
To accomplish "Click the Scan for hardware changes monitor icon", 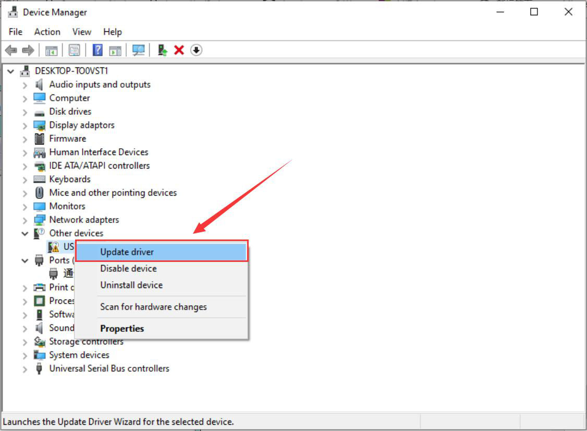I will (138, 50).
